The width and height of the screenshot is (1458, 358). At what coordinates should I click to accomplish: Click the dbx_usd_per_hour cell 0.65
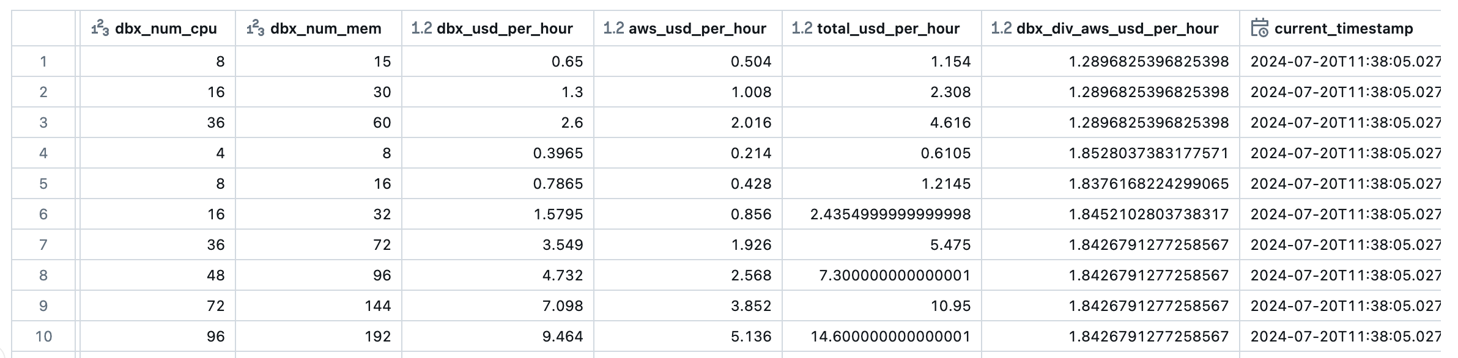coord(498,61)
